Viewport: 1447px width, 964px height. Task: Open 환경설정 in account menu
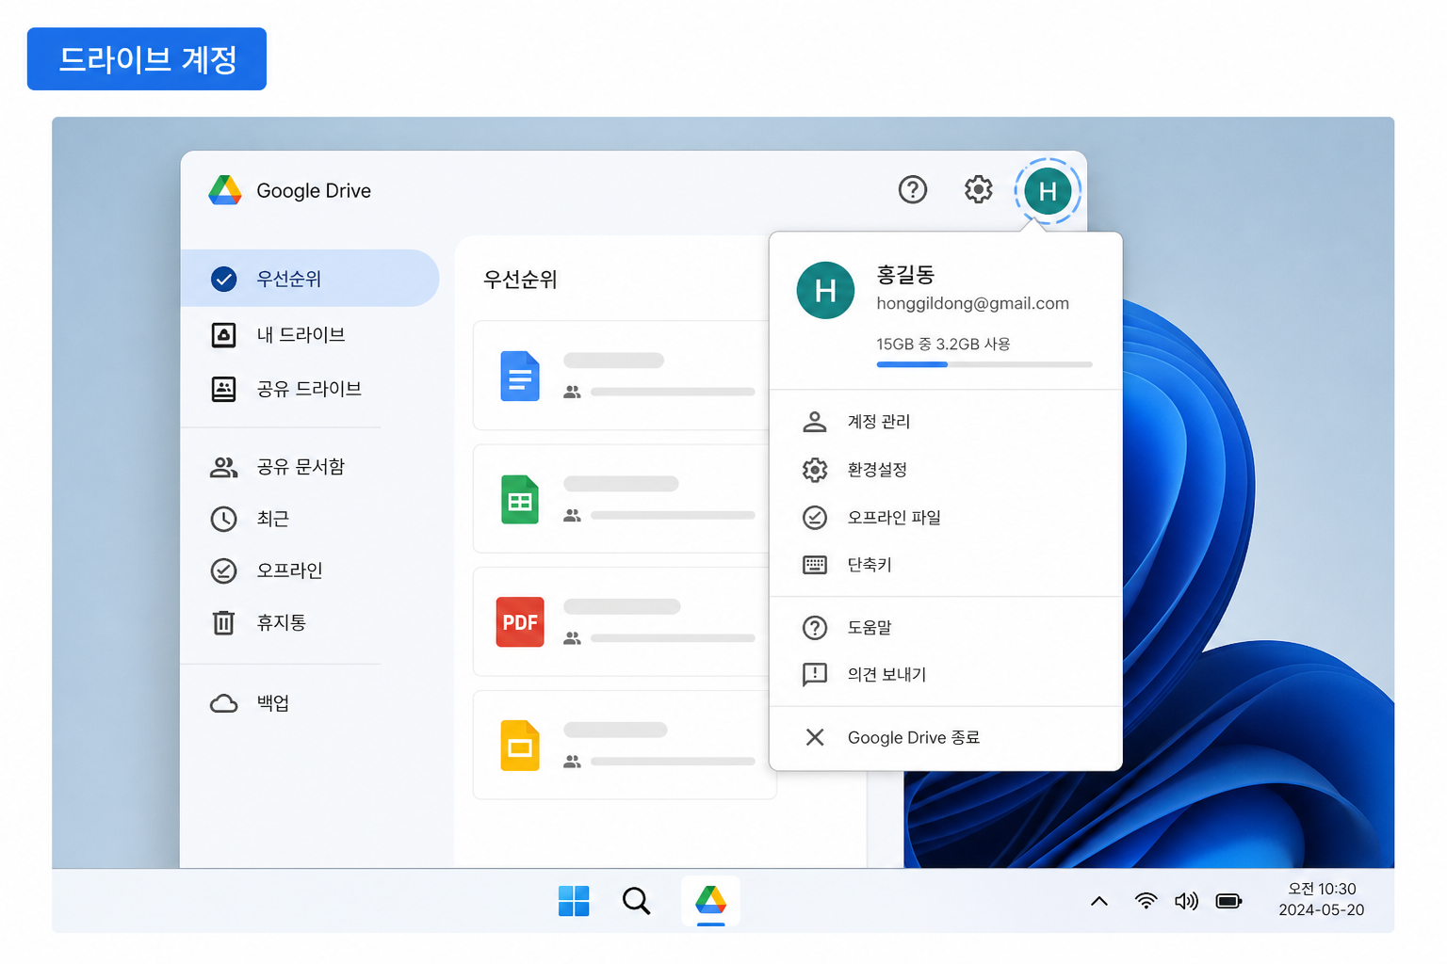coord(946,470)
